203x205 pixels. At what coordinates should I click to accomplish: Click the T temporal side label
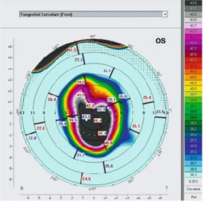167,188
